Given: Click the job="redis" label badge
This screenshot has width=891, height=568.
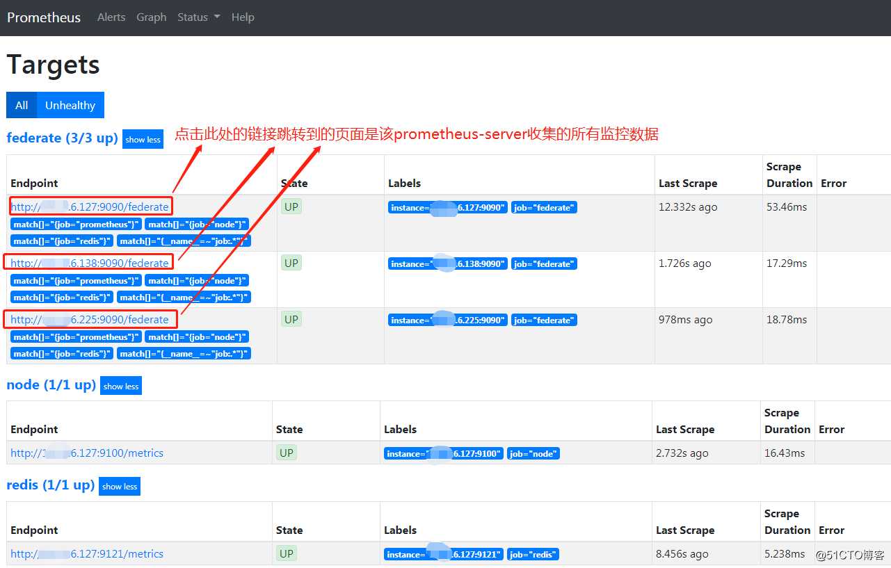Looking at the screenshot, I should (533, 554).
